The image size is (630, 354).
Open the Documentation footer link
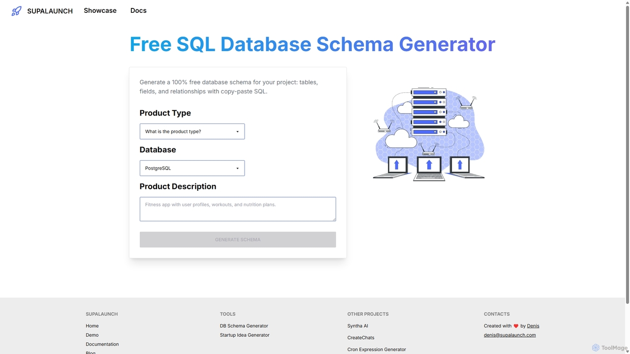tap(102, 344)
